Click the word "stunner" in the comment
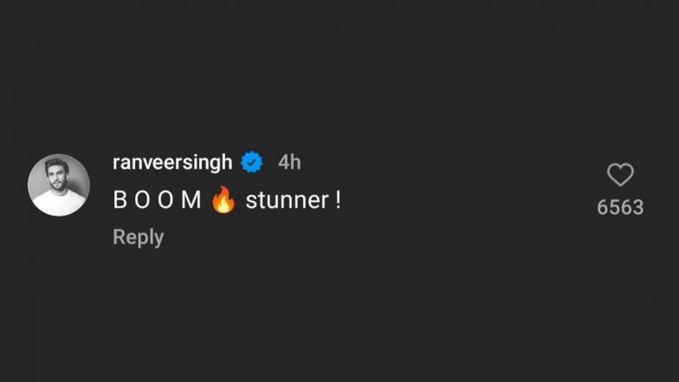 click(287, 200)
